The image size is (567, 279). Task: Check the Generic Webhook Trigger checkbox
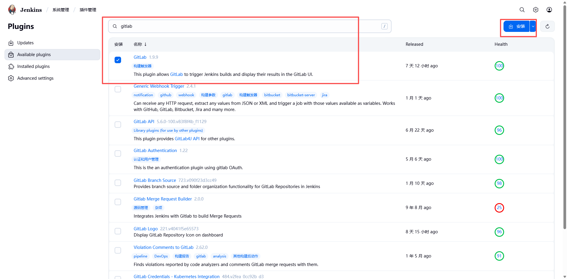pyautogui.click(x=118, y=89)
